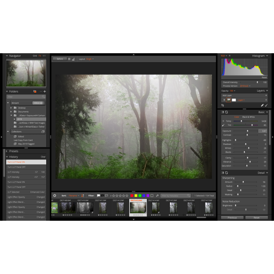Collapse the Navigator panel
The width and height of the screenshot is (274, 274).
[x=7, y=56]
